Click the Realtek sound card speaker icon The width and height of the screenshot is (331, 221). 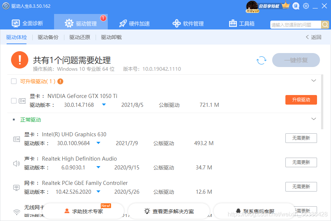pyautogui.click(x=17, y=164)
